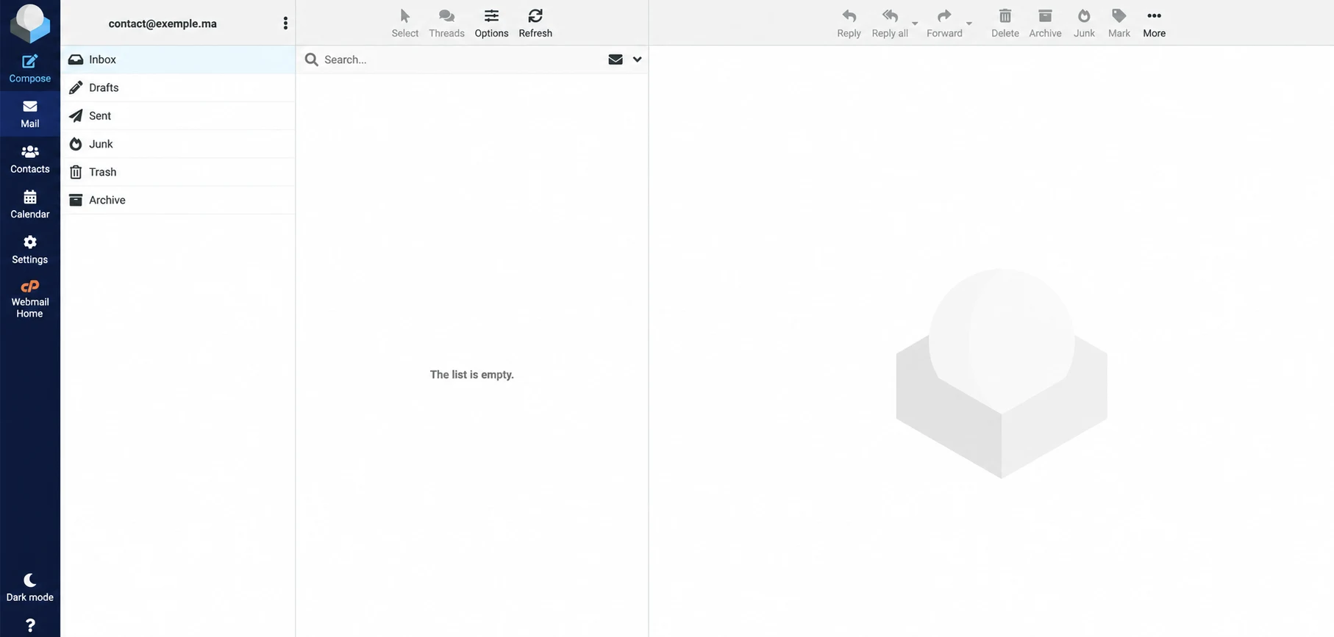
Task: Click the Reply all toolbar button
Action: click(890, 24)
